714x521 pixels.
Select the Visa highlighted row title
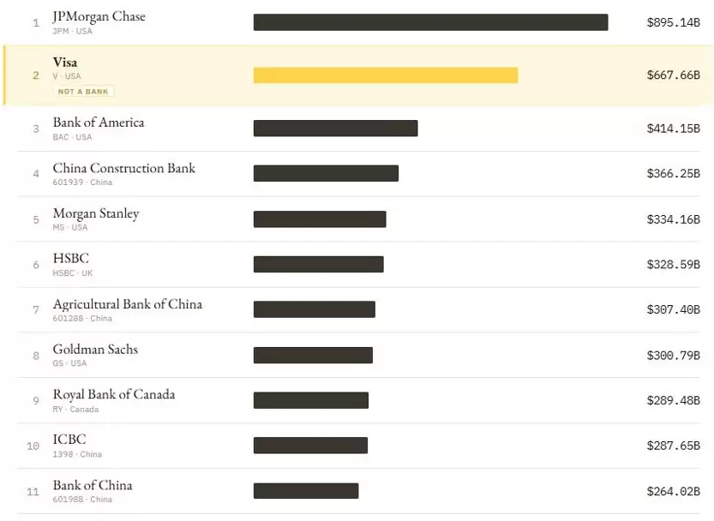coord(65,63)
